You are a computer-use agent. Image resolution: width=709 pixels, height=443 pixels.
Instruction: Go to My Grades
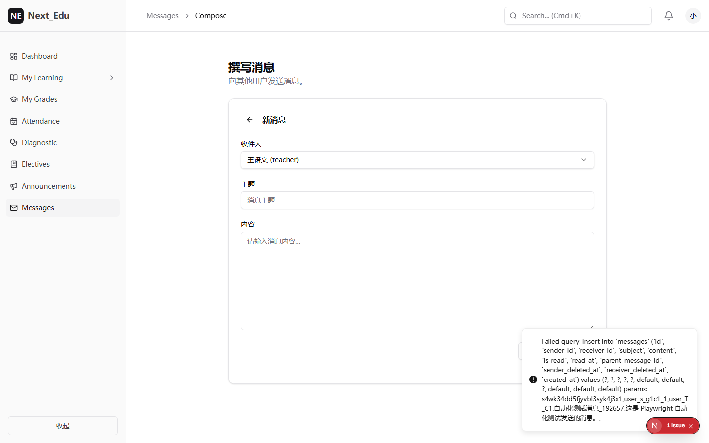[x=63, y=99]
